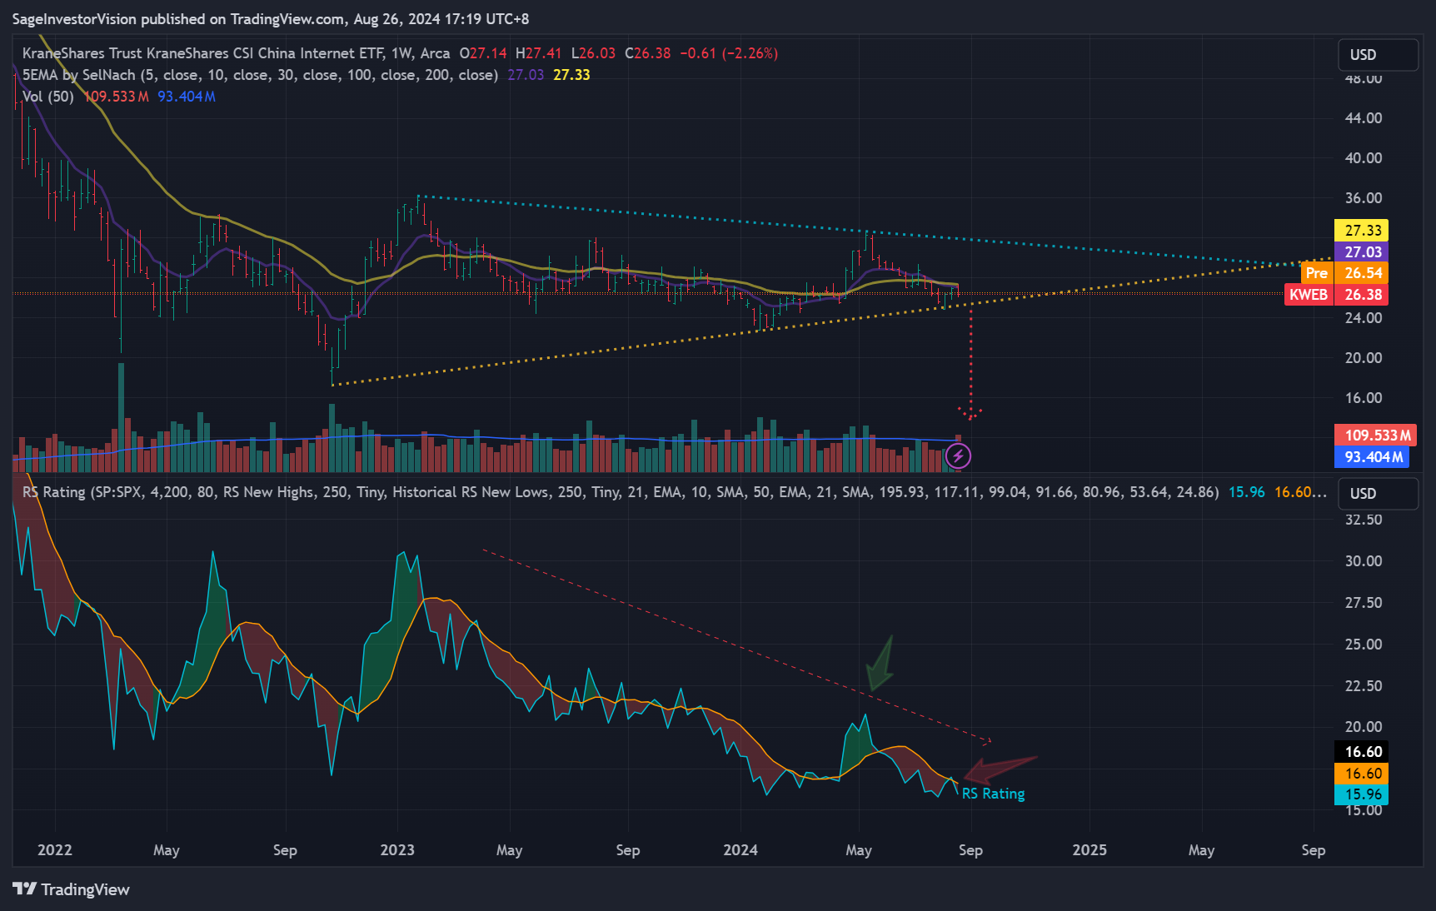The height and width of the screenshot is (911, 1436).
Task: Click the SageInvestorVision published header text
Action: pos(270,18)
